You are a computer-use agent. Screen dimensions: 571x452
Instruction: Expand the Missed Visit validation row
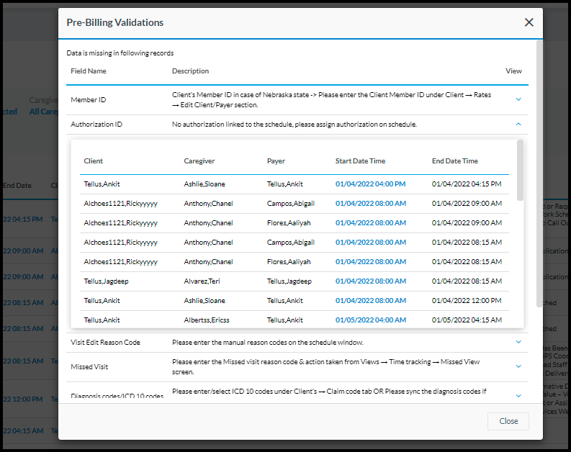coord(518,366)
